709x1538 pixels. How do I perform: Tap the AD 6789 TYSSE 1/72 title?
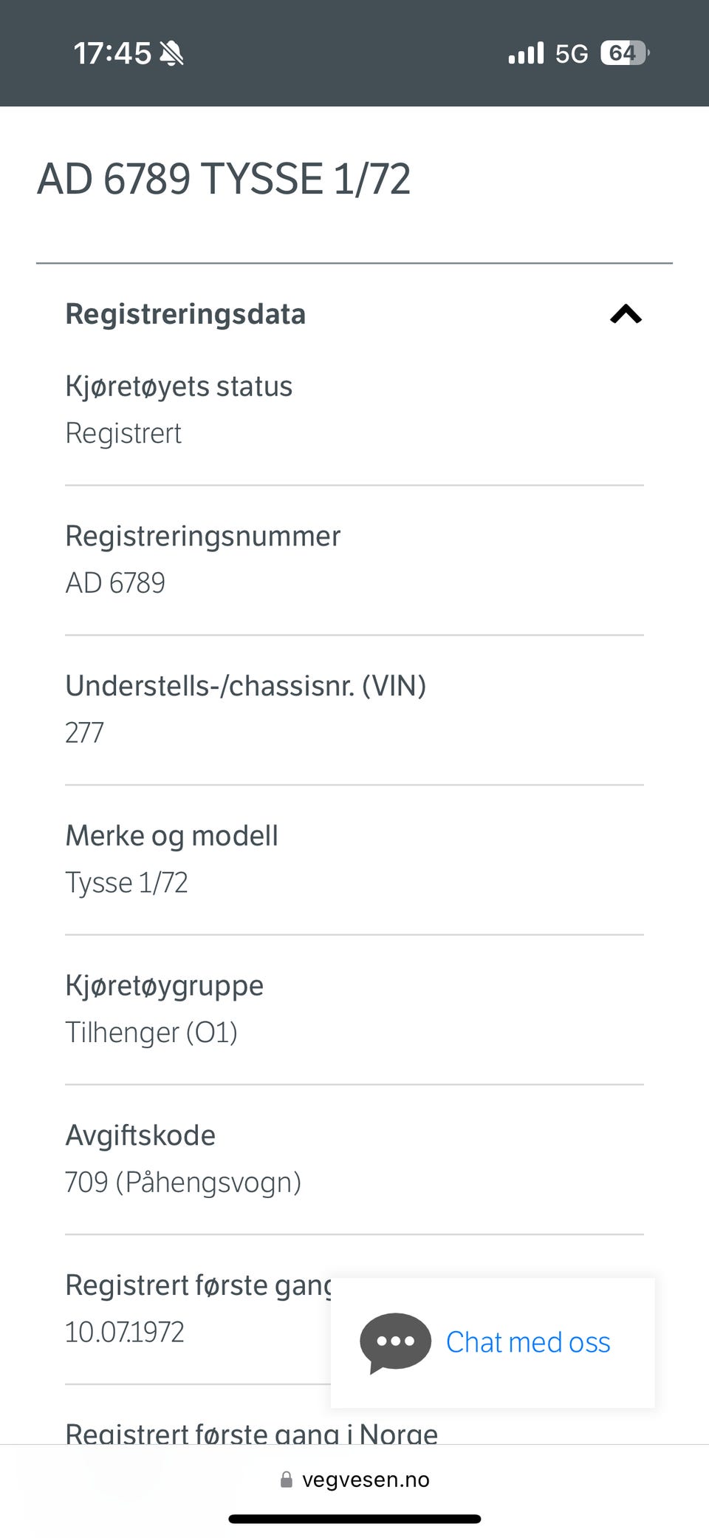pyautogui.click(x=224, y=179)
